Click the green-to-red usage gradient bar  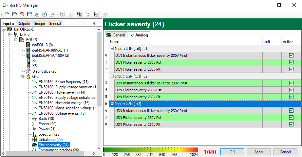click(x=151, y=149)
